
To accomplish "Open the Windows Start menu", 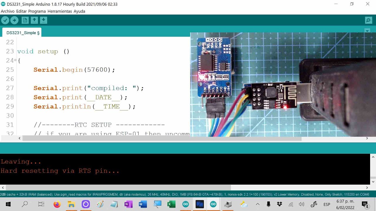I will click(x=8, y=204).
